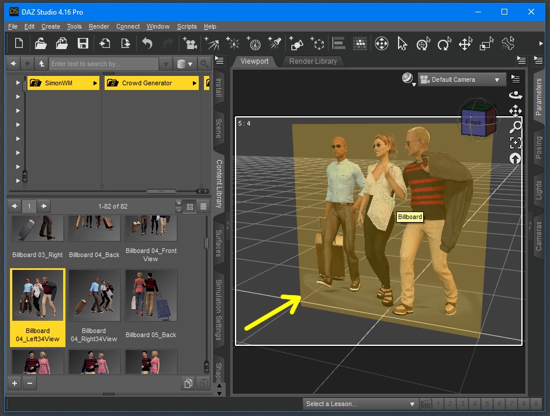Switch content results to grid view
Screen dimensions: 550x416
[190, 207]
